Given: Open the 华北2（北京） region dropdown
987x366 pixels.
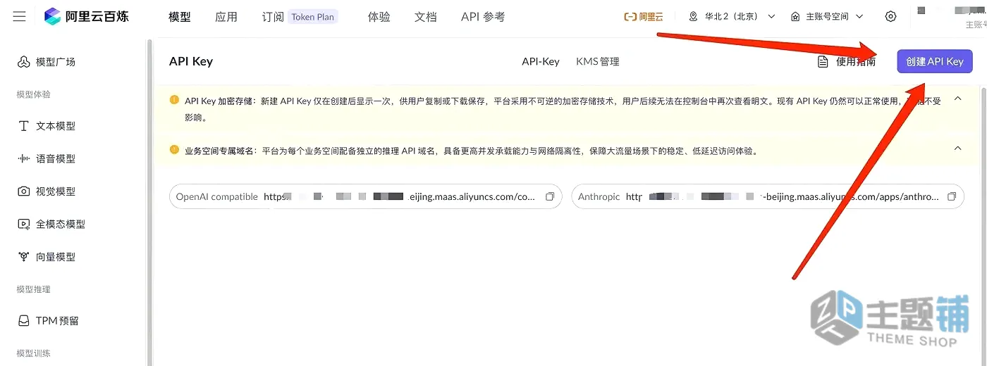Looking at the screenshot, I should click(731, 16).
